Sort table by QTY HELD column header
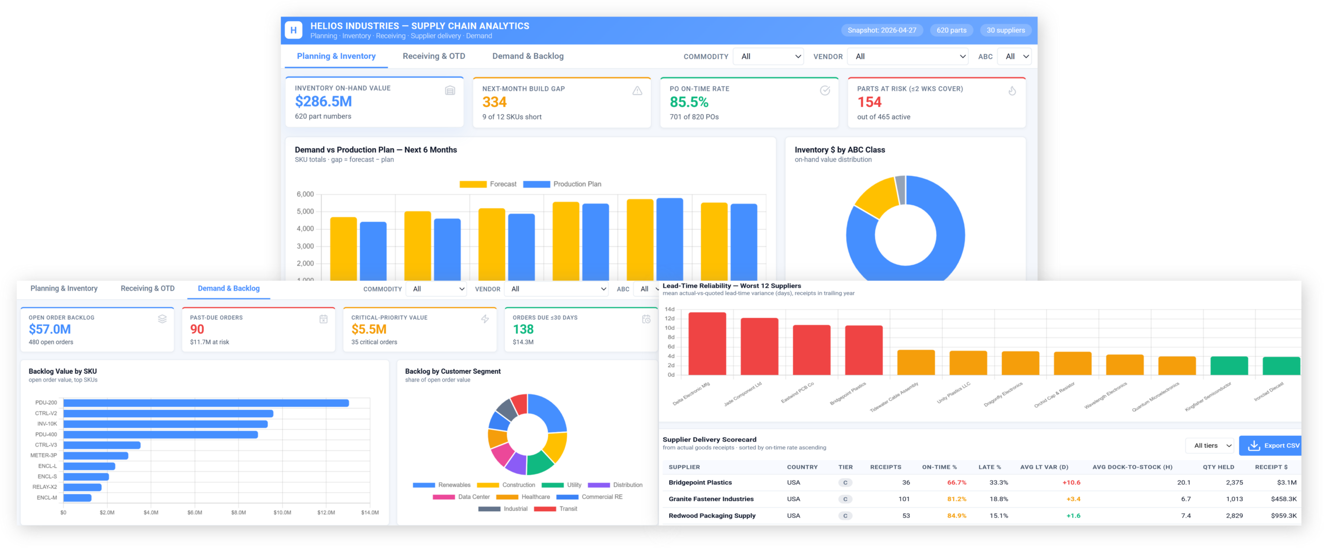This screenshot has width=1324, height=548. coord(1218,467)
